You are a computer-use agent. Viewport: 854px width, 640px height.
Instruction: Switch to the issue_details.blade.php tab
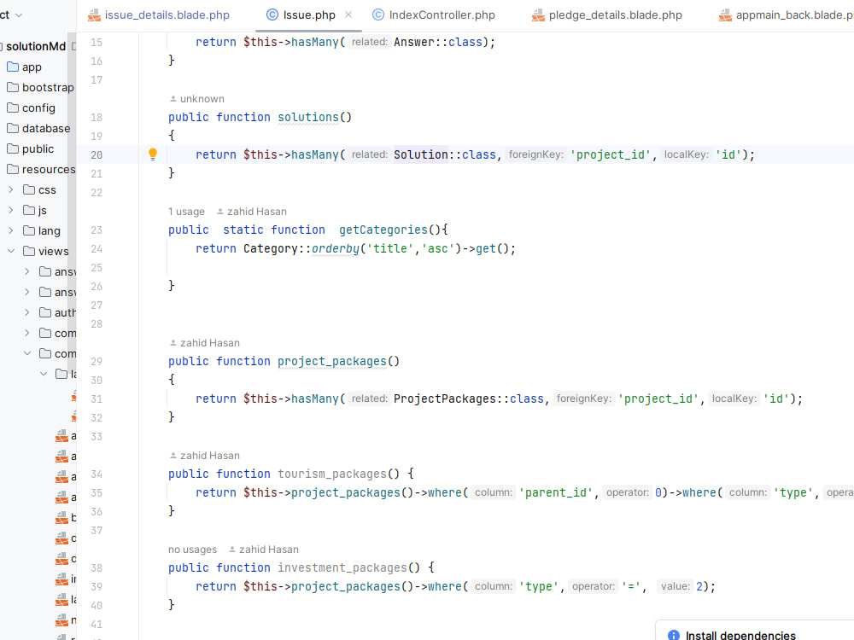pyautogui.click(x=159, y=15)
